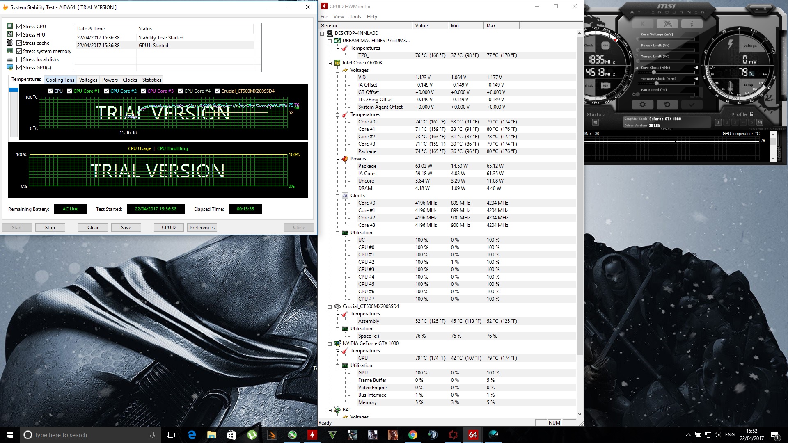Reset Afterburner settings with circular arrow button
This screenshot has width=788, height=443.
(667, 105)
